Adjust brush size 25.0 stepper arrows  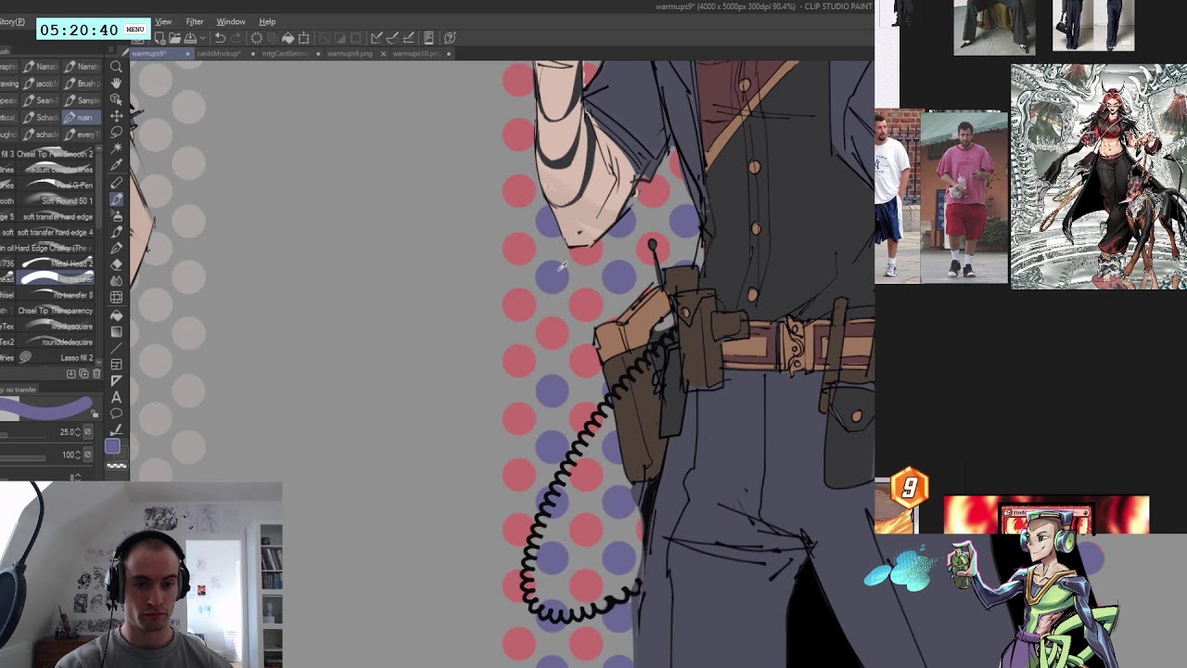(x=77, y=431)
